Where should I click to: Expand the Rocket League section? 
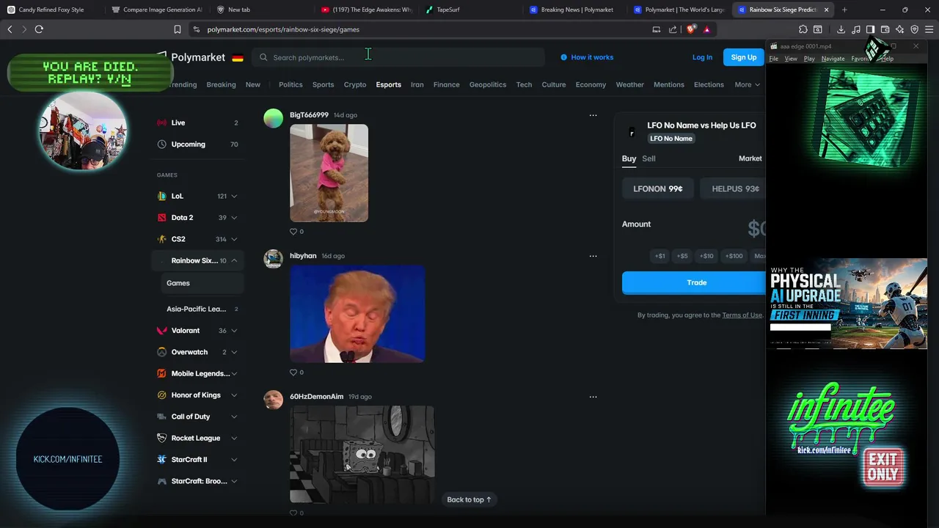234,439
